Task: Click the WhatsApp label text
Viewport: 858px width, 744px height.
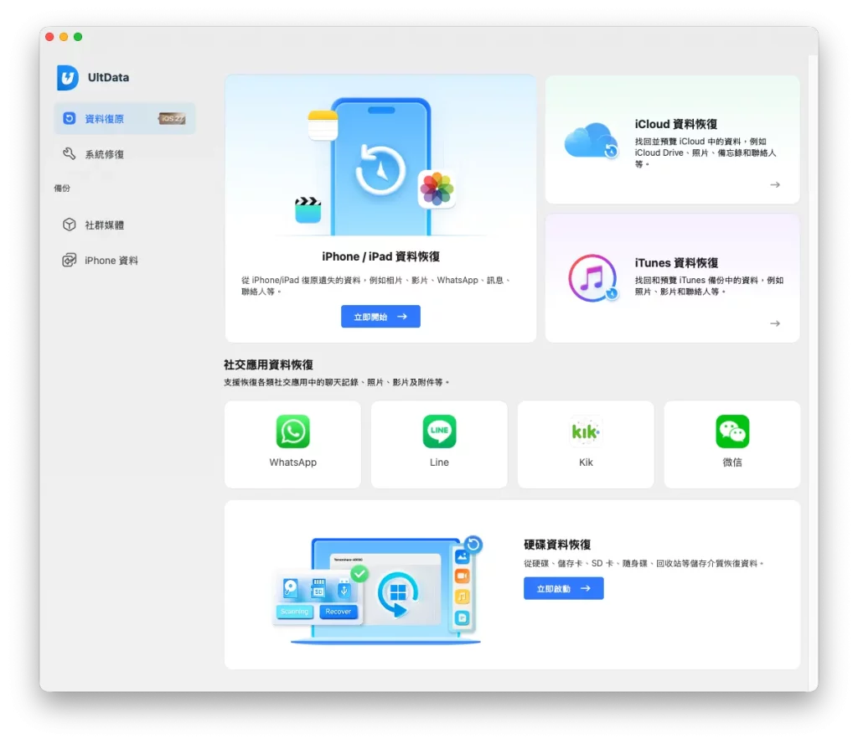Action: pos(292,462)
